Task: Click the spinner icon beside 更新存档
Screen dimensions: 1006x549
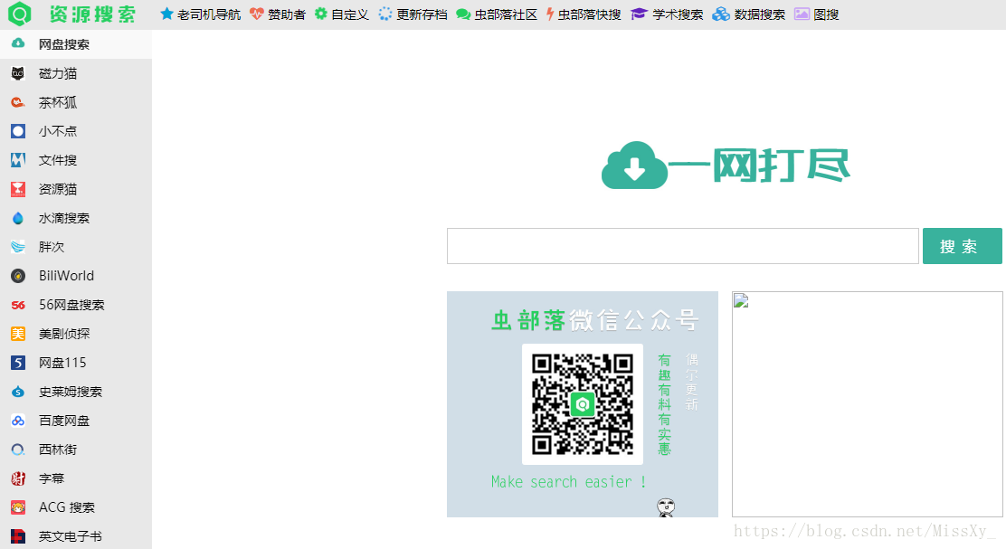Action: click(x=385, y=14)
